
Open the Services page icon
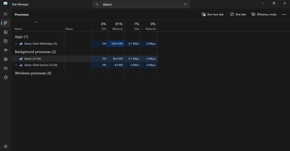point(5,77)
